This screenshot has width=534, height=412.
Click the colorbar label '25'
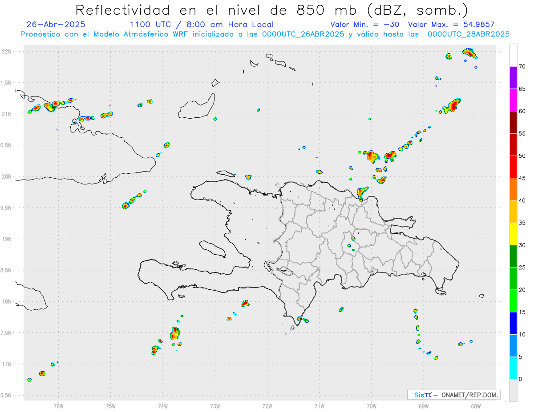[x=522, y=268]
